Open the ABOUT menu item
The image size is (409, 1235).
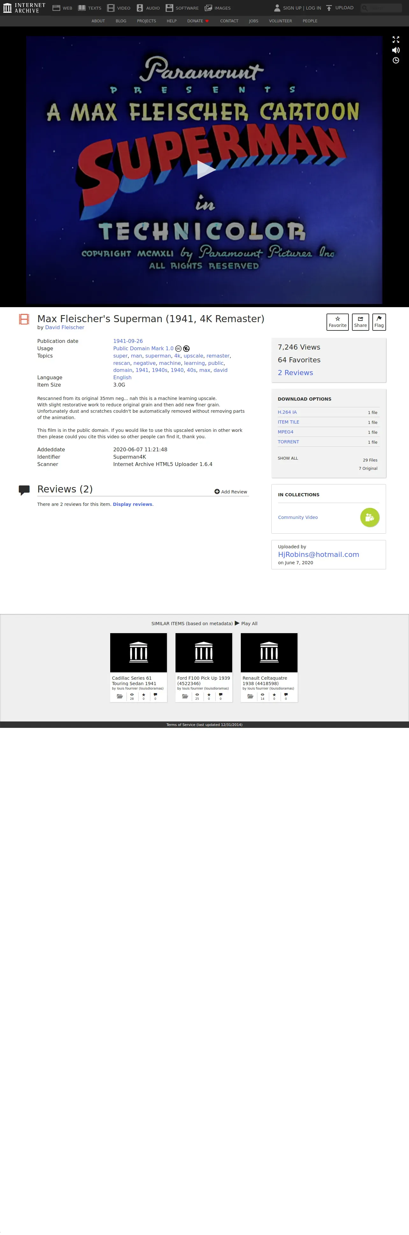(98, 21)
